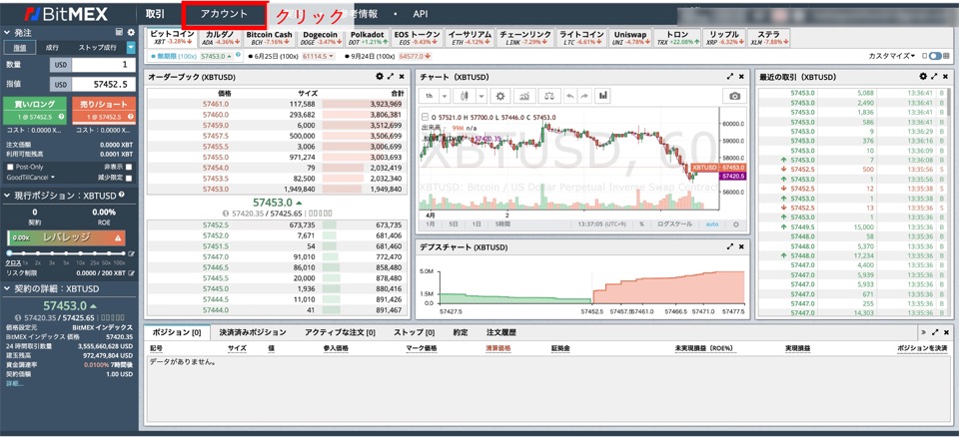Edit the risk limit pencil icon

click(132, 272)
